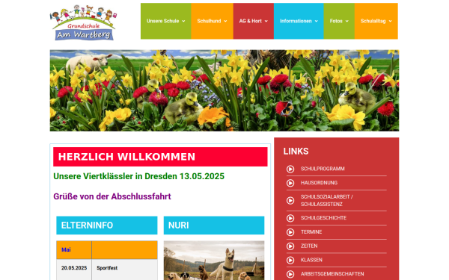
Task: Click the circle arrow icon beside Zeiten
Action: pyautogui.click(x=290, y=246)
